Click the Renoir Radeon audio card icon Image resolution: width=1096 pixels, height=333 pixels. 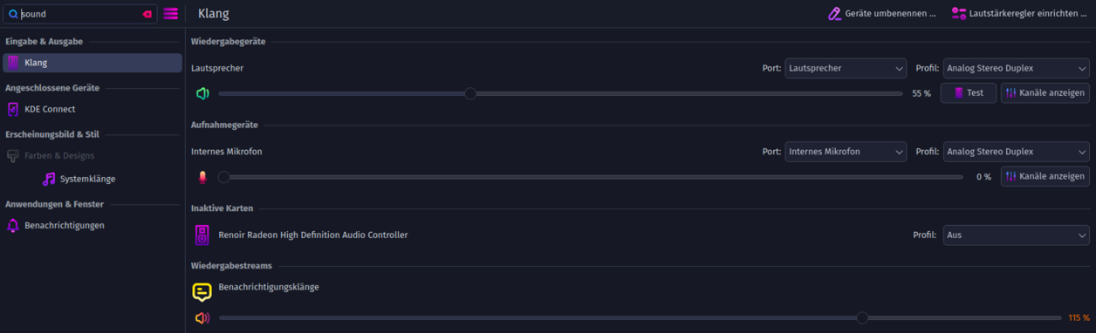[202, 235]
